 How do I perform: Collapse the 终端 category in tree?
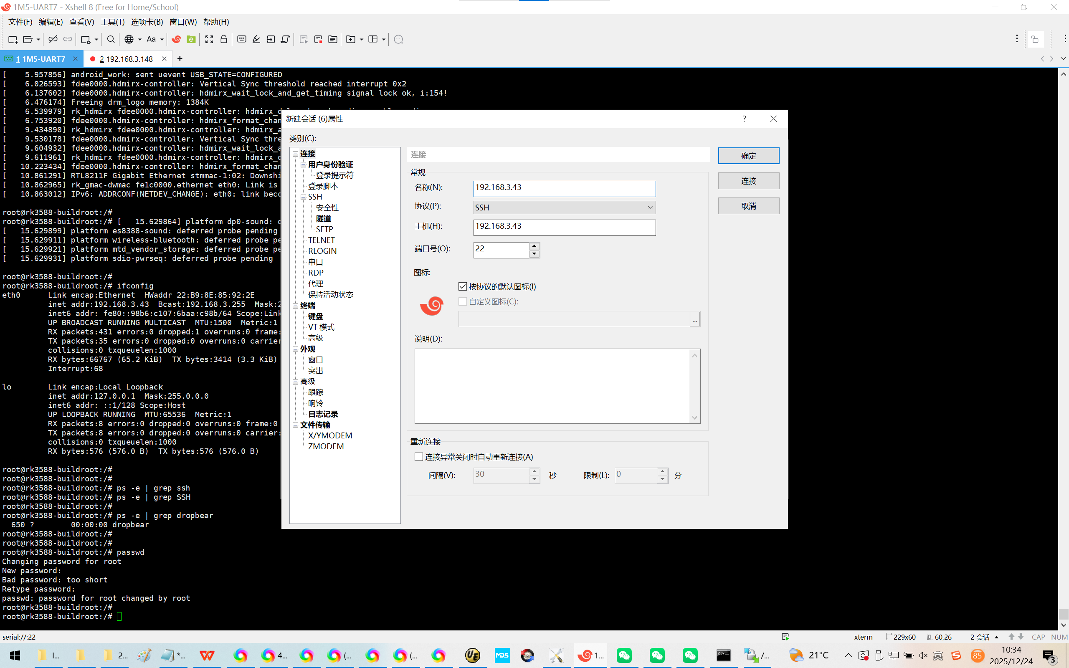tap(296, 306)
